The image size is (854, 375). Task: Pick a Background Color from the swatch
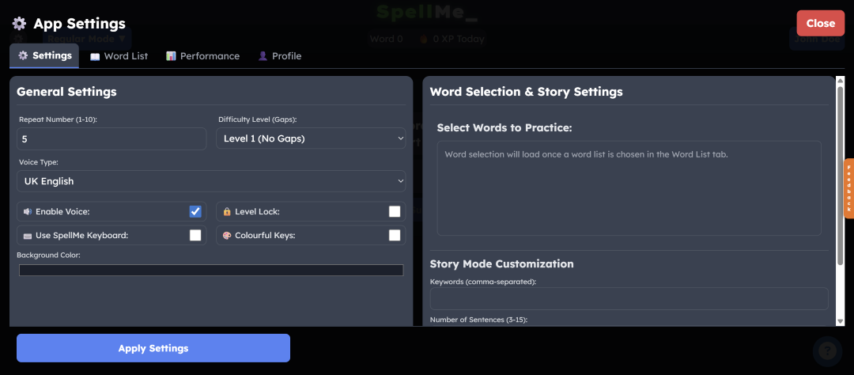211,271
